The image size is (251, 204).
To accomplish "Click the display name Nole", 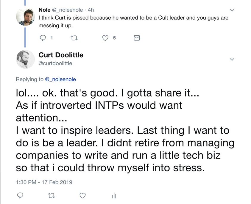I will pos(44,10).
